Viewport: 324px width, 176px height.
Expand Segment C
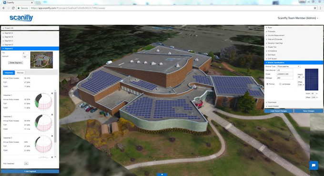click(30, 41)
